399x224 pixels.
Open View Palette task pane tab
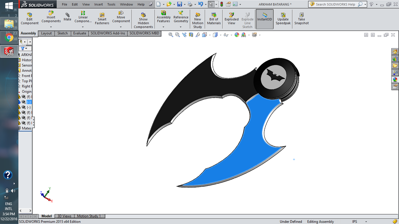[395, 72]
